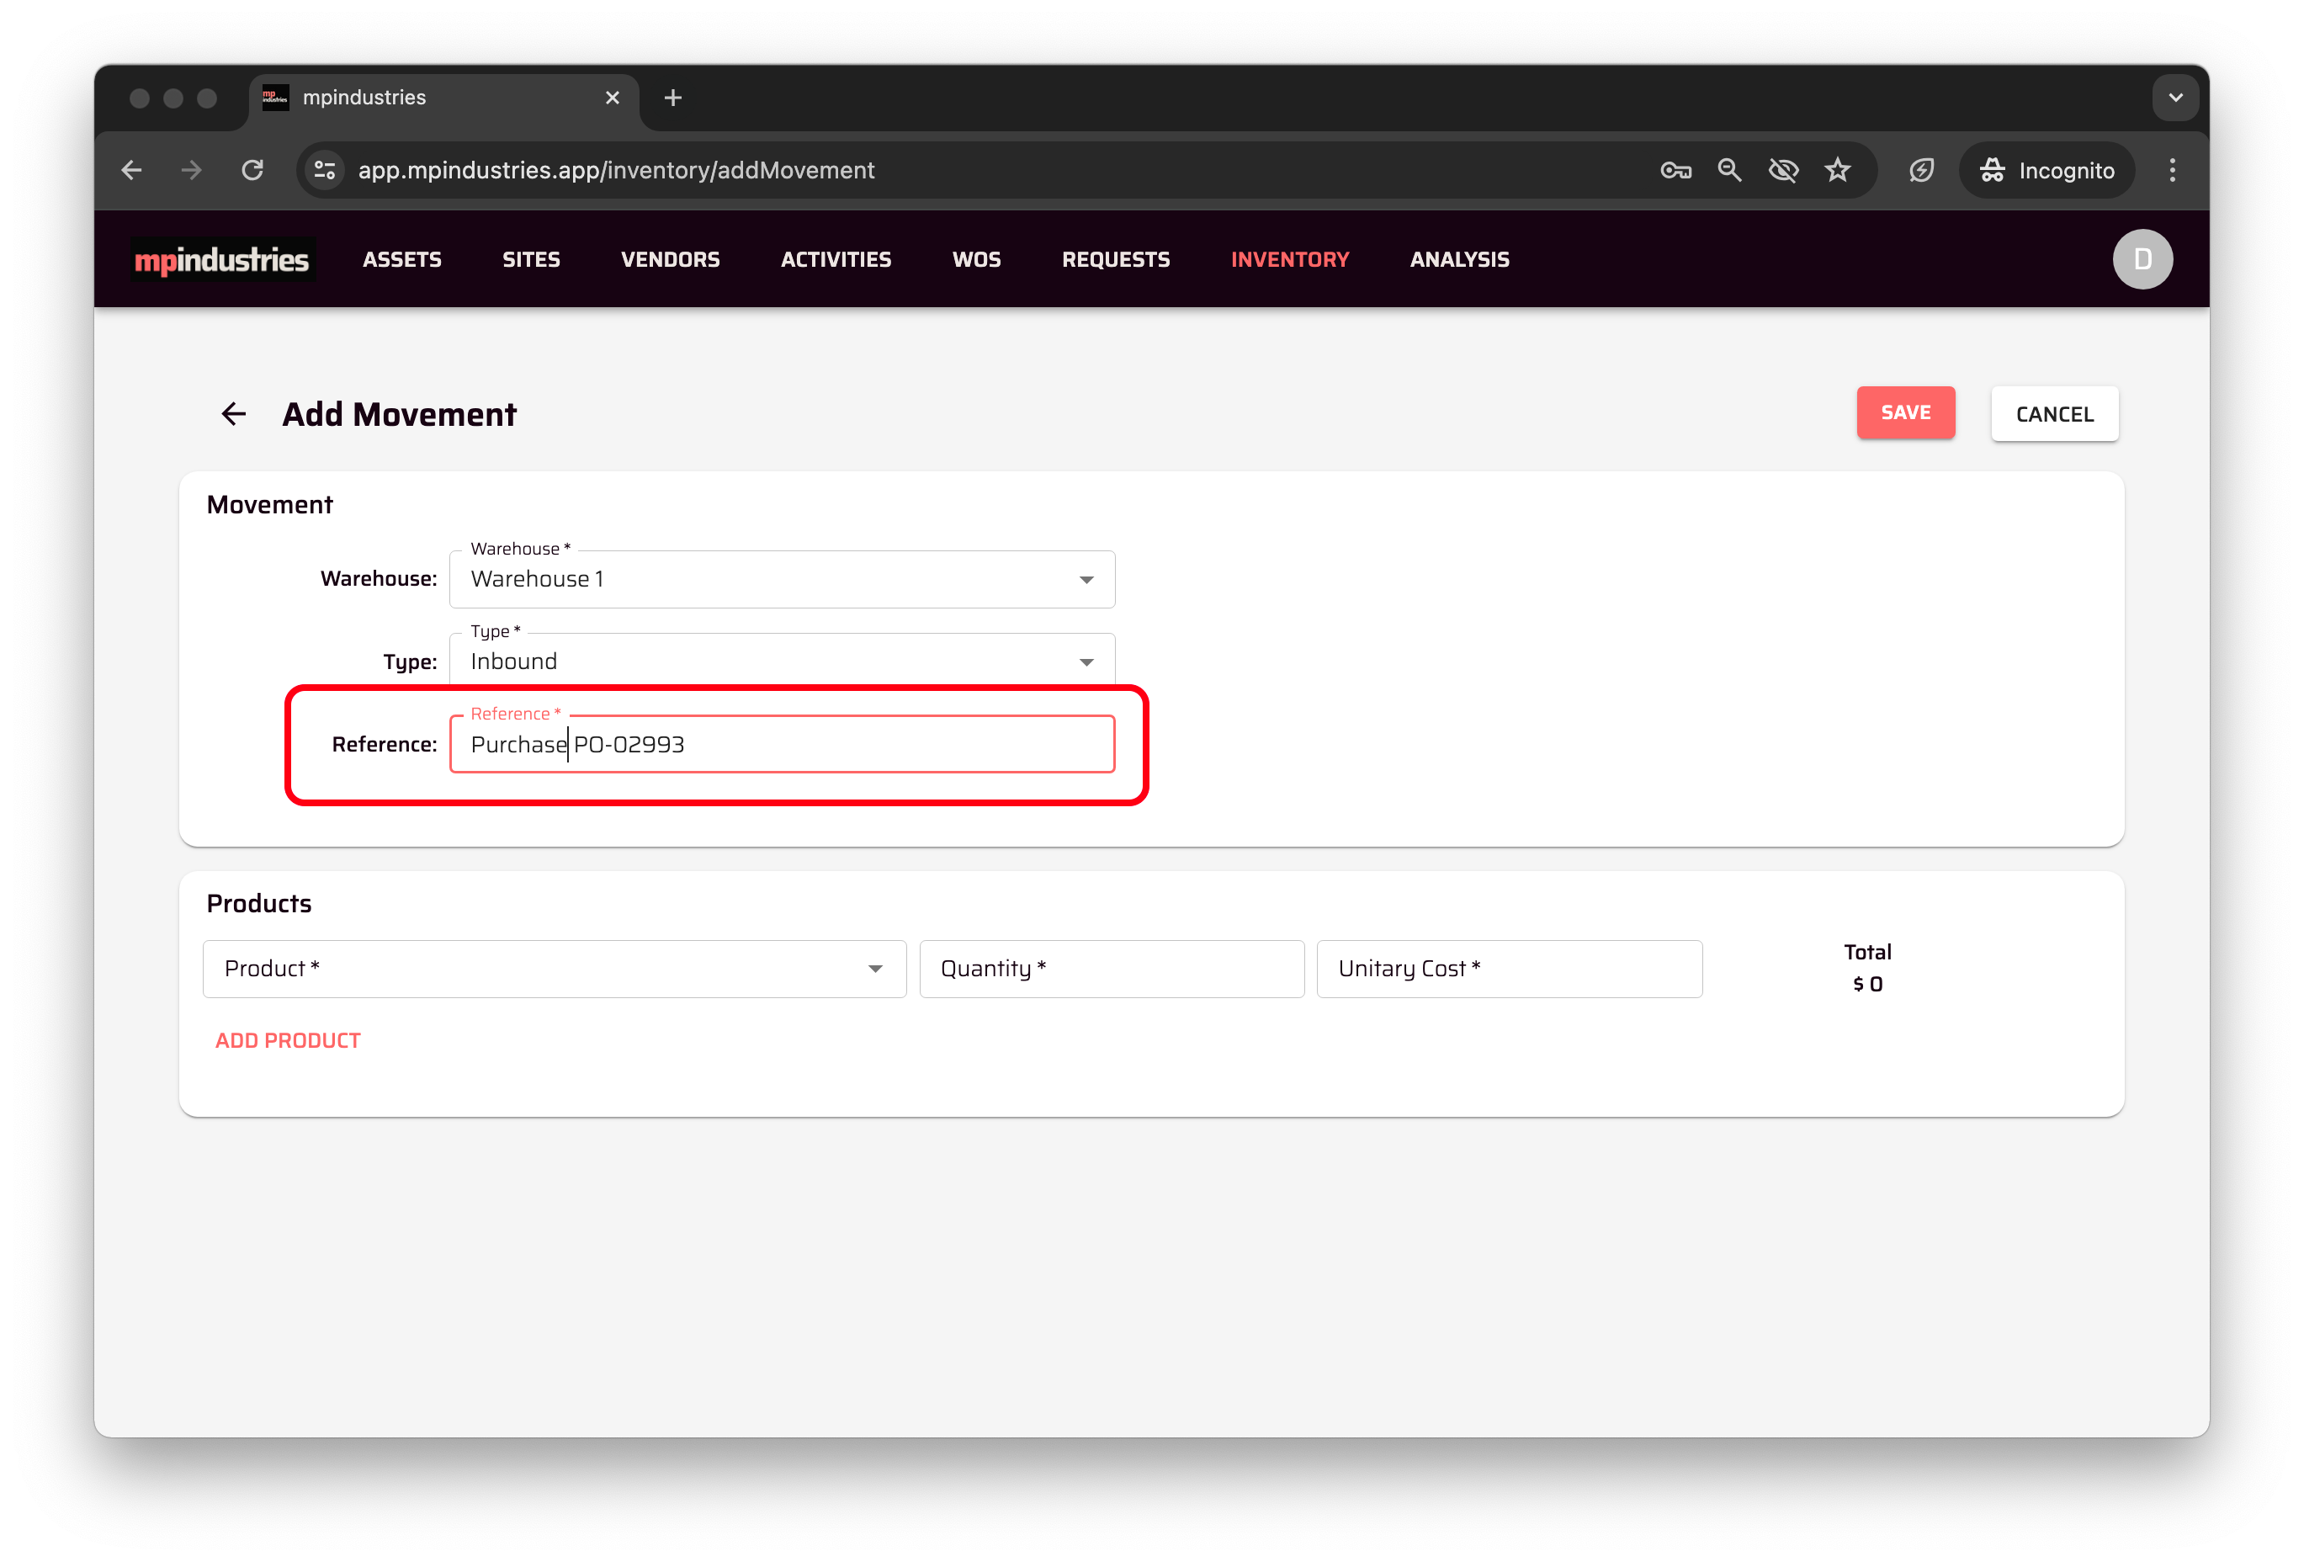Screen dimensions: 2304x1562
Task: Click CANCEL to discard movement
Action: coord(2053,415)
